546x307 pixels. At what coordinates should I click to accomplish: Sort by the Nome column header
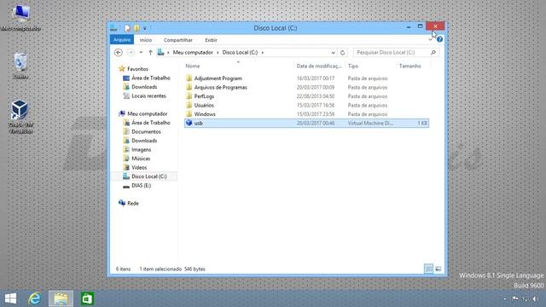(193, 66)
